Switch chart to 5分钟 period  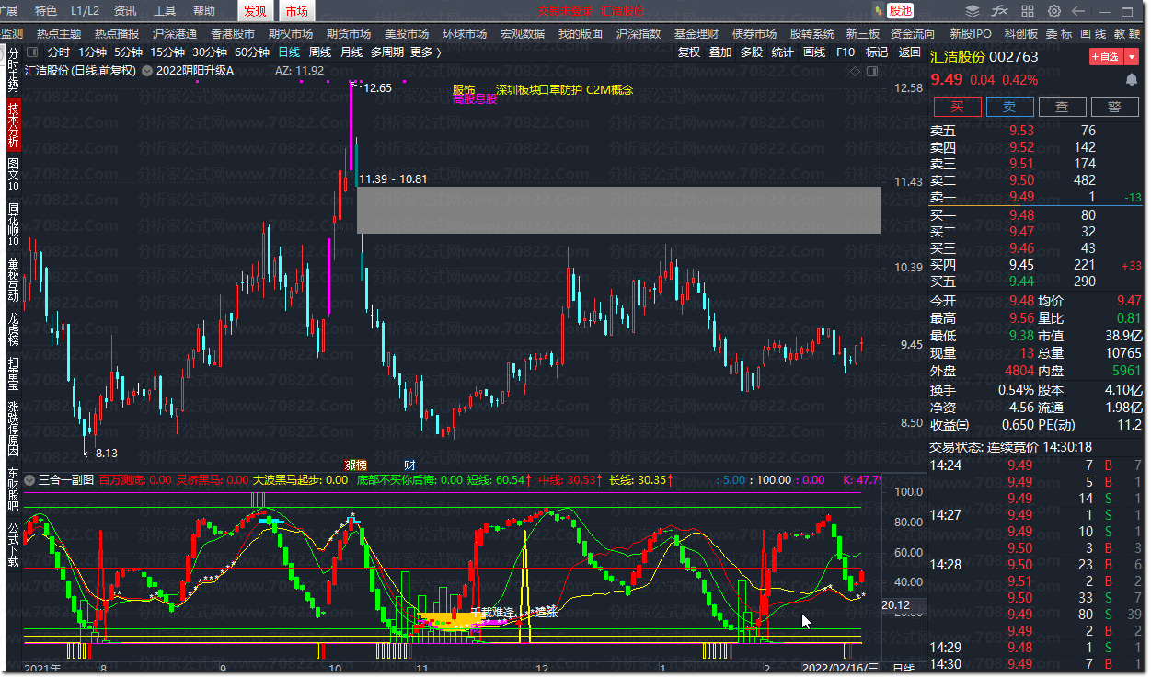pos(129,52)
